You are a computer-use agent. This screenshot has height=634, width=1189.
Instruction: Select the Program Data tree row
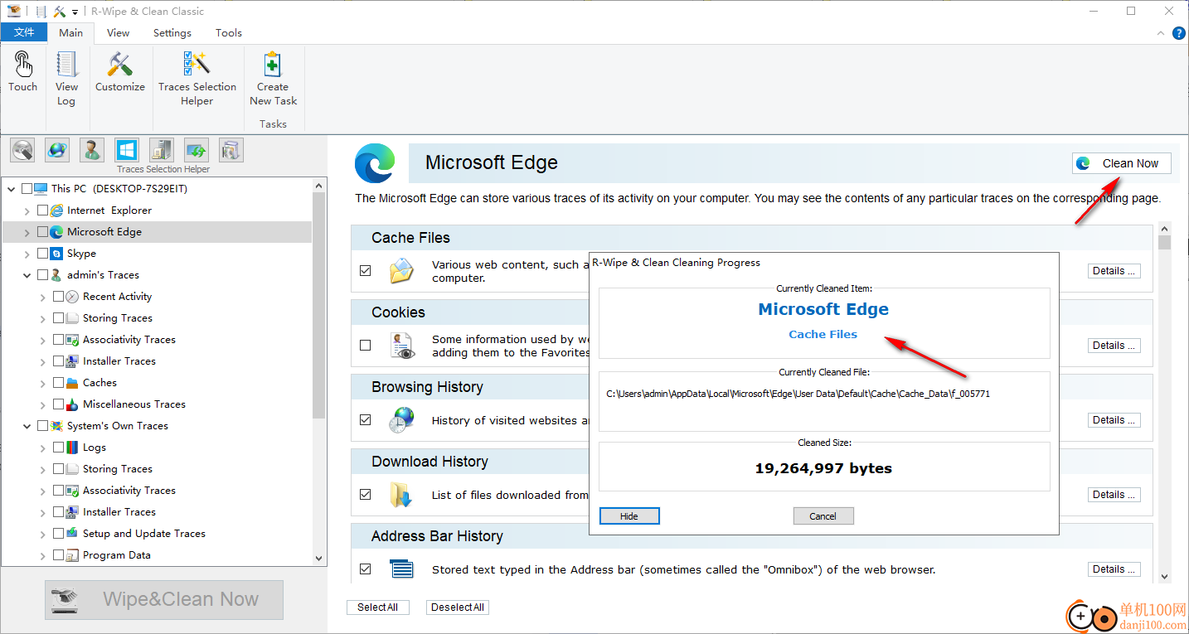(x=157, y=555)
